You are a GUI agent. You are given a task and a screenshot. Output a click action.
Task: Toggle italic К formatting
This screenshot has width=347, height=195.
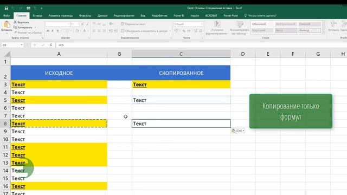point(53,31)
